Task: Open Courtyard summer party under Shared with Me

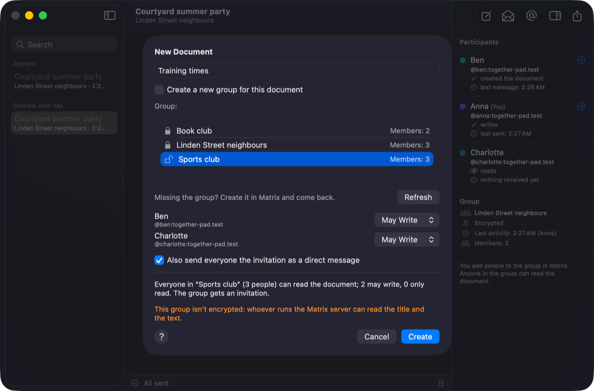Action: click(x=64, y=123)
